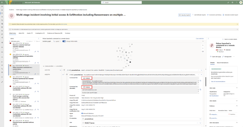Click the incident shield icon

coord(11,16)
